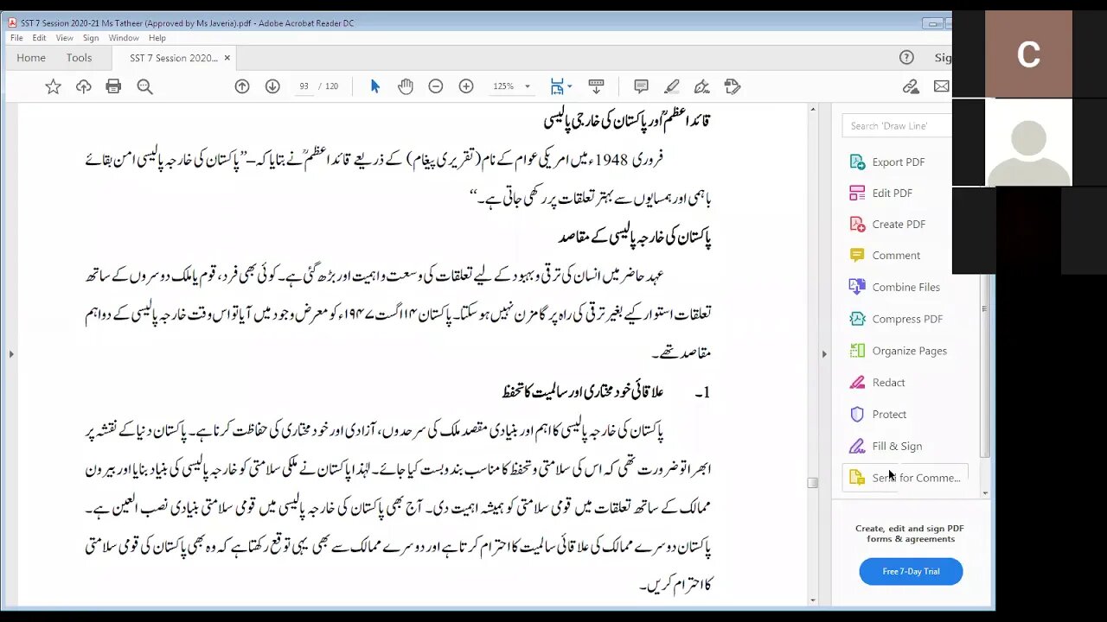
Task: Switch to the Tools tab
Action: 79,58
